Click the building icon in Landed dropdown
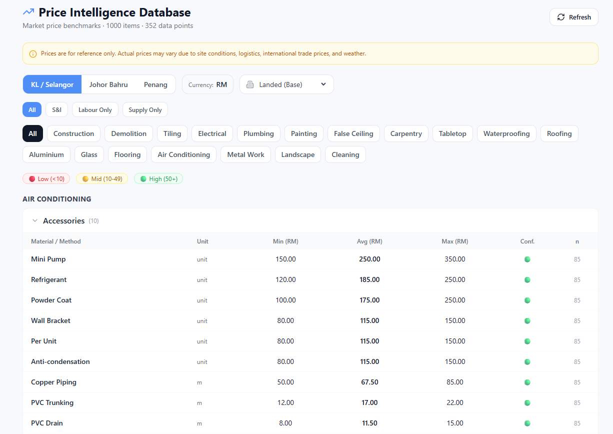The width and height of the screenshot is (613, 434). 250,84
